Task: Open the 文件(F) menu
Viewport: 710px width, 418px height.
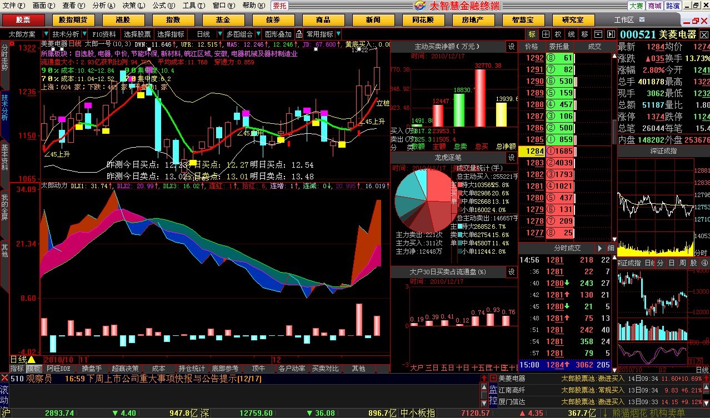Action: (13, 6)
